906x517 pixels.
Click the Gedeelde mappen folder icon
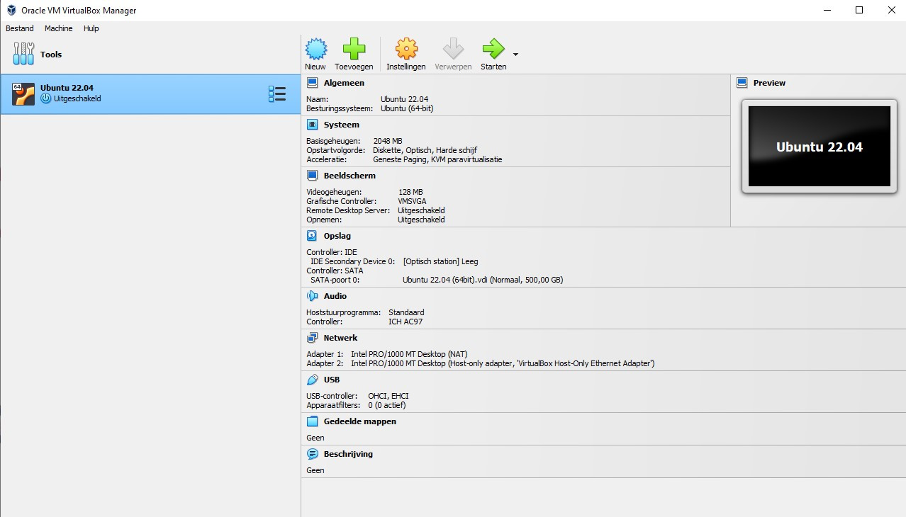pyautogui.click(x=313, y=421)
